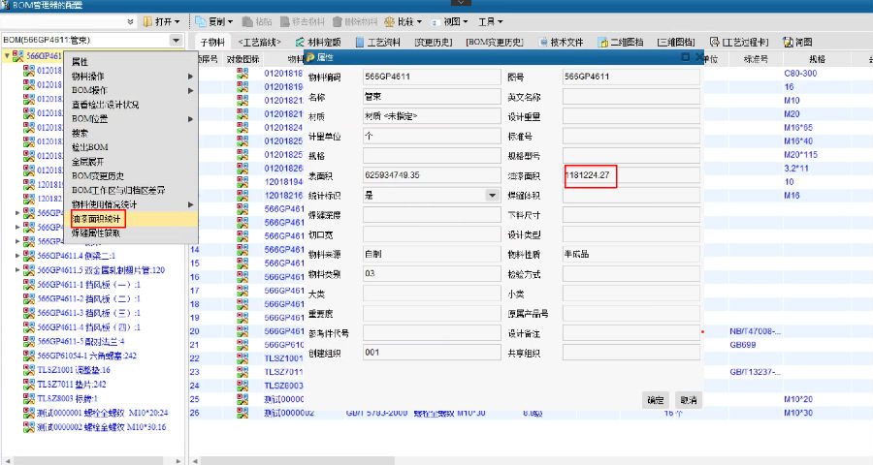Click the 566GP4611 root node icon

[x=18, y=56]
